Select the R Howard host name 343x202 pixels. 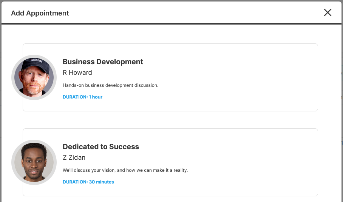[77, 72]
